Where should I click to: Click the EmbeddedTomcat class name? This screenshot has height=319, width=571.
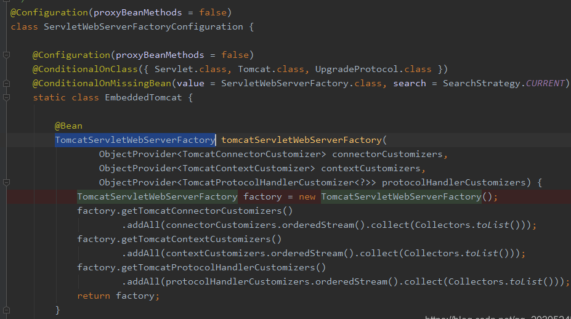144,97
